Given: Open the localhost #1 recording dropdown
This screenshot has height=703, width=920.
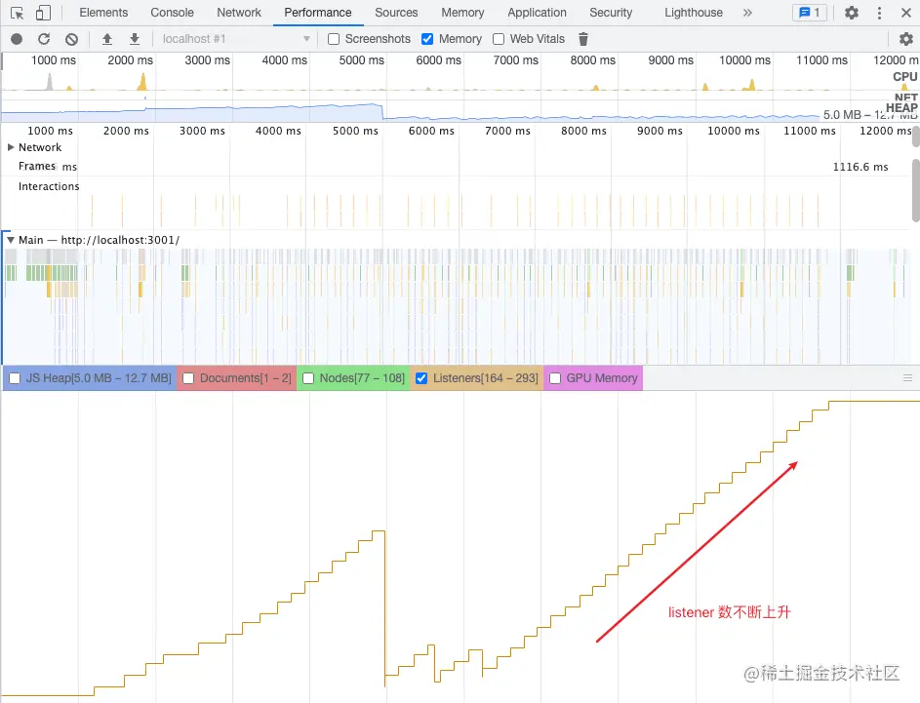Looking at the screenshot, I should tap(236, 39).
